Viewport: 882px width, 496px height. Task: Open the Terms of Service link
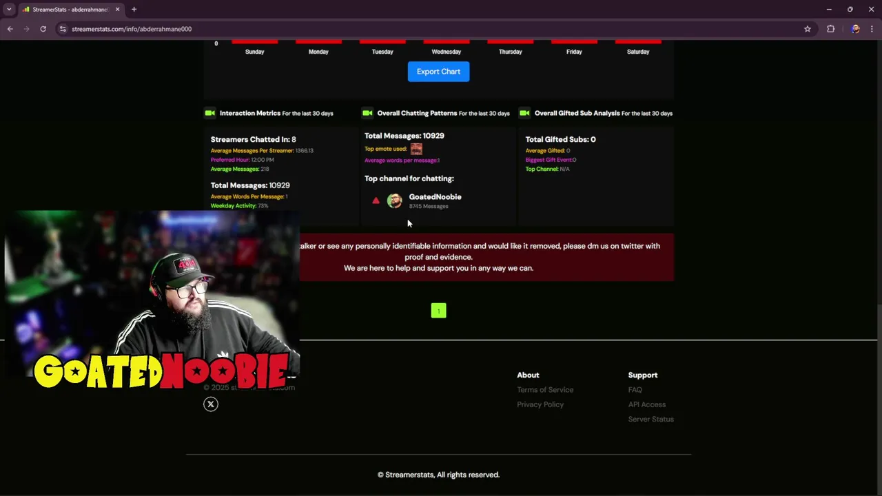pyautogui.click(x=545, y=390)
